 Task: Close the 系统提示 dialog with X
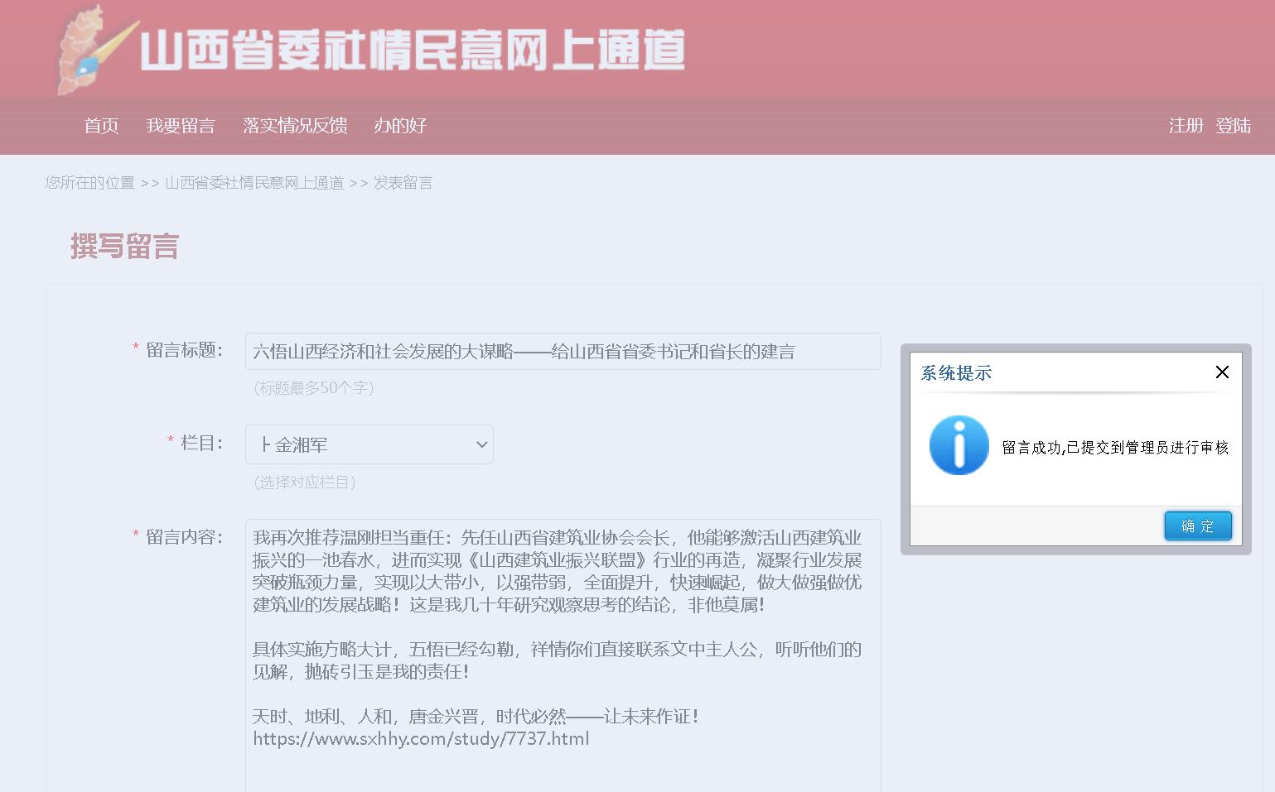pos(1221,372)
